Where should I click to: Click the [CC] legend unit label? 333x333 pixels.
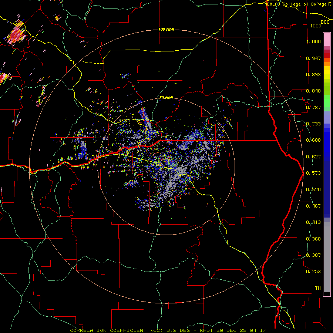click(316, 26)
